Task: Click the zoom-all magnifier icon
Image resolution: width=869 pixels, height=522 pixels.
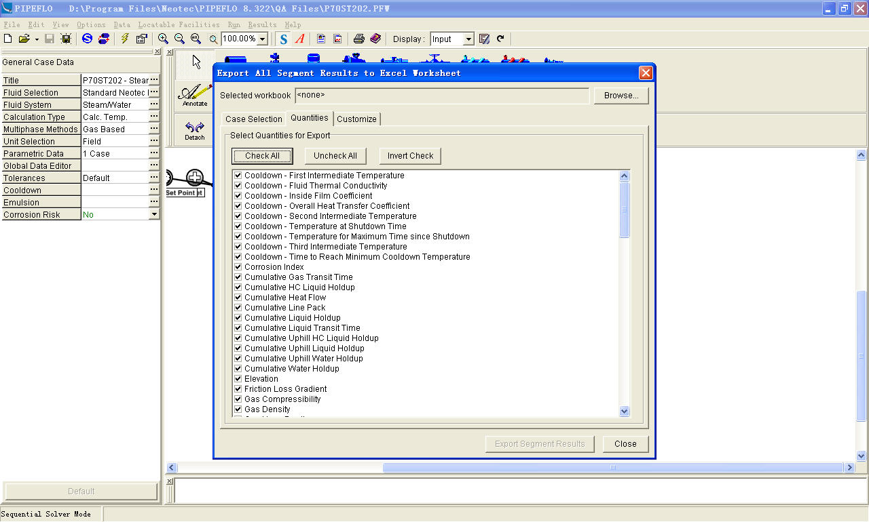Action: (x=196, y=39)
